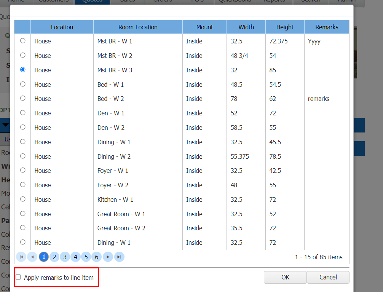Image resolution: width=383 pixels, height=292 pixels.
Task: Go to the next page arrow
Action: [108, 257]
